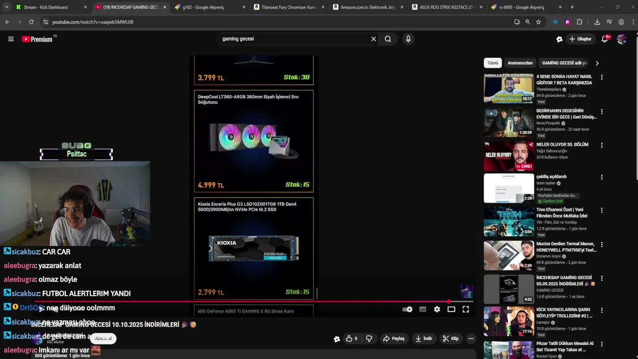Open options for 4 SENE SONRA HAYAT video
The width and height of the screenshot is (638, 359).
coord(602,77)
